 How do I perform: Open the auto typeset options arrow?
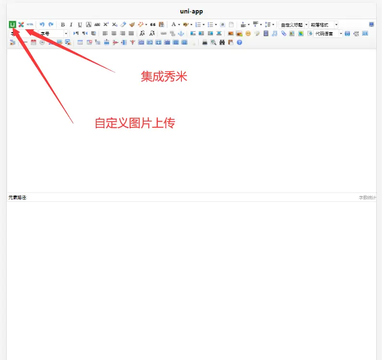(x=146, y=25)
